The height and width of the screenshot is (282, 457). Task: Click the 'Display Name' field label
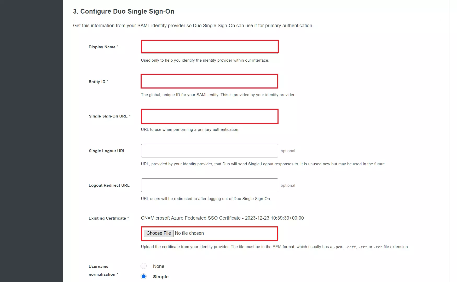103,47
